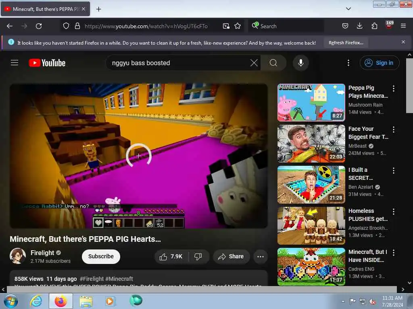Open the Firefox downloads arrow
The width and height of the screenshot is (413, 309).
click(359, 26)
